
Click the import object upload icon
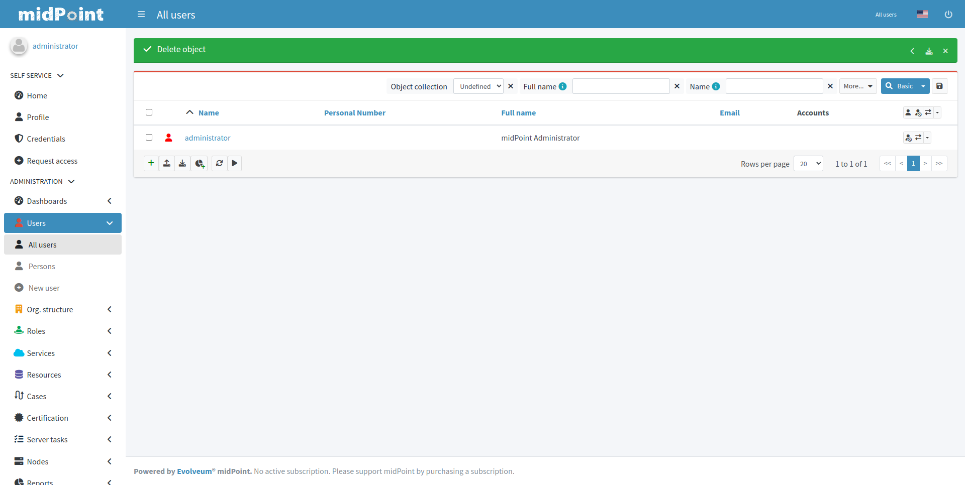tap(167, 163)
